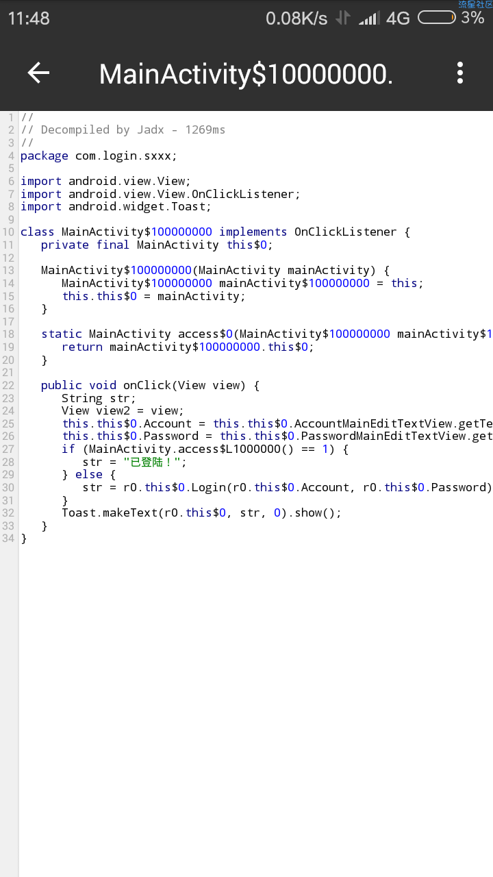This screenshot has width=493, height=877.
Task: Tap the 0.08K/s network speed text
Action: click(x=296, y=18)
